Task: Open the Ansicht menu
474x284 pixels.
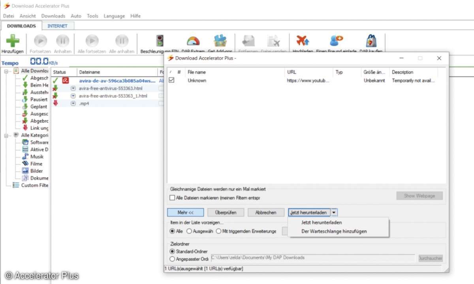Action: tap(28, 16)
